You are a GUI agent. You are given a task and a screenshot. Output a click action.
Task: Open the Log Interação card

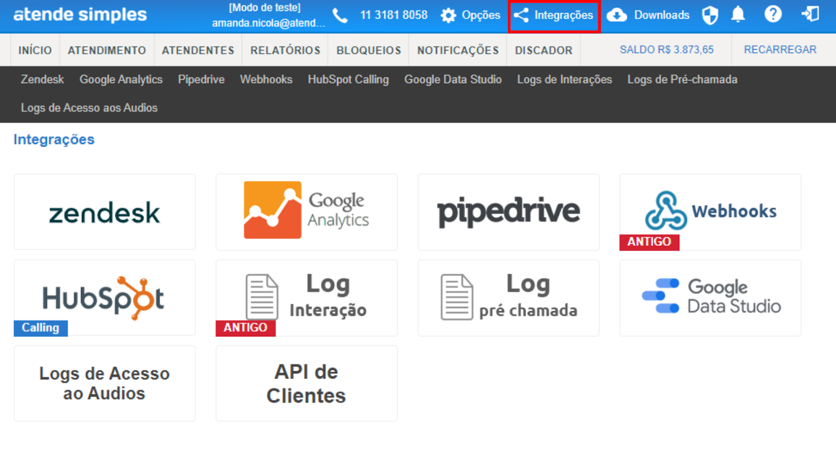307,298
